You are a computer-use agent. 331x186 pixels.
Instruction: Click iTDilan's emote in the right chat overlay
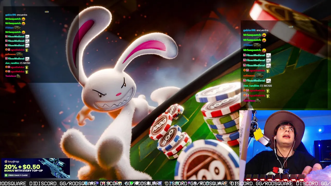click(257, 45)
